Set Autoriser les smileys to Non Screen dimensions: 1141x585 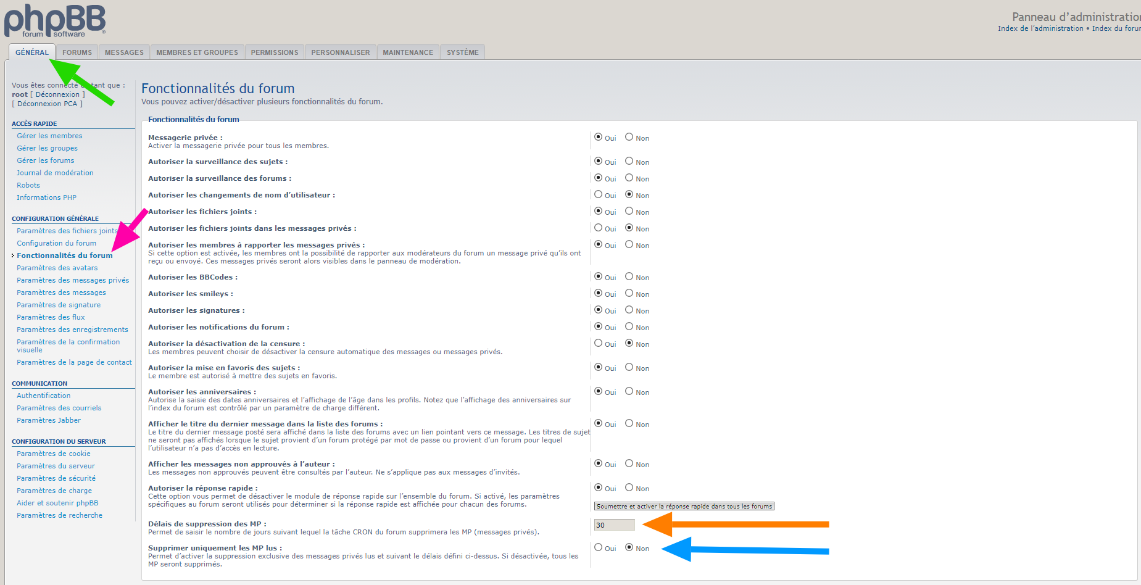(x=629, y=293)
